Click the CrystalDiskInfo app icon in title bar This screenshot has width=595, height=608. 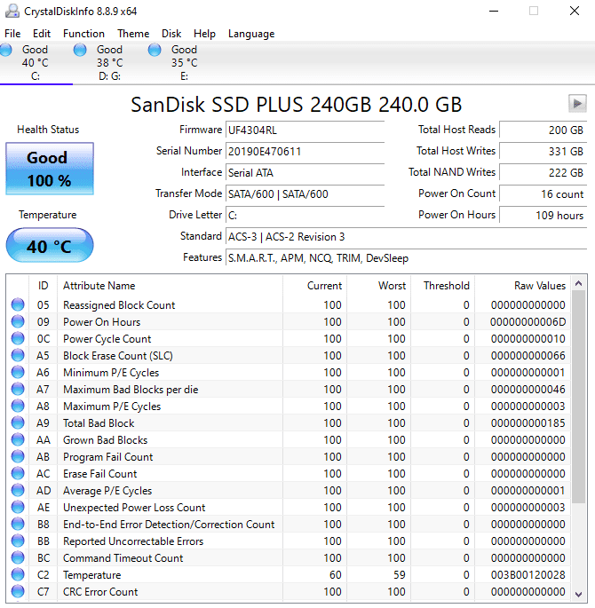12,12
